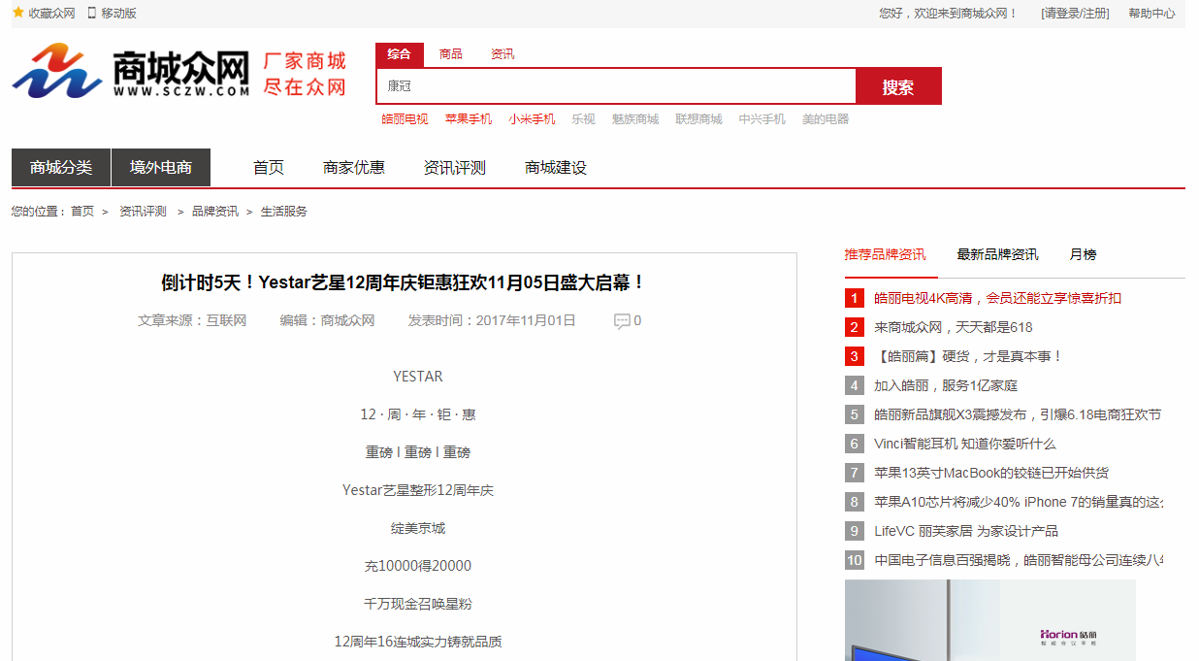Open 收藏众网 link
Viewport: 1199px width, 661px height.
(x=51, y=14)
